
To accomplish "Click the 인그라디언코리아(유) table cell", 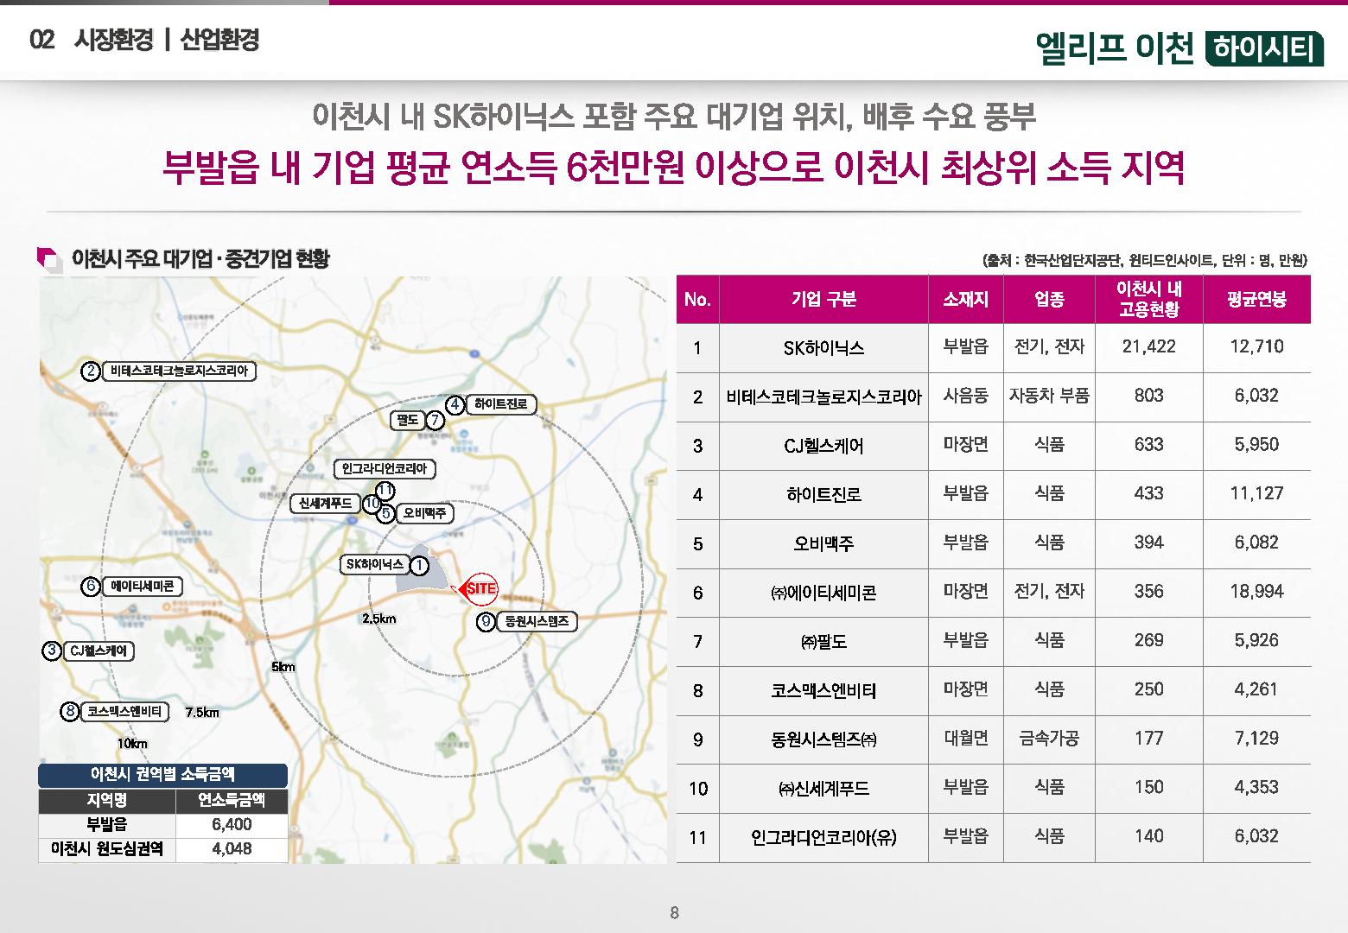I will [x=823, y=837].
